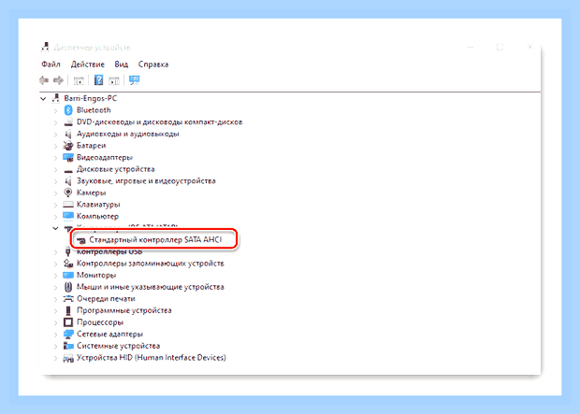Select the Процессоры chip icon

click(x=68, y=322)
